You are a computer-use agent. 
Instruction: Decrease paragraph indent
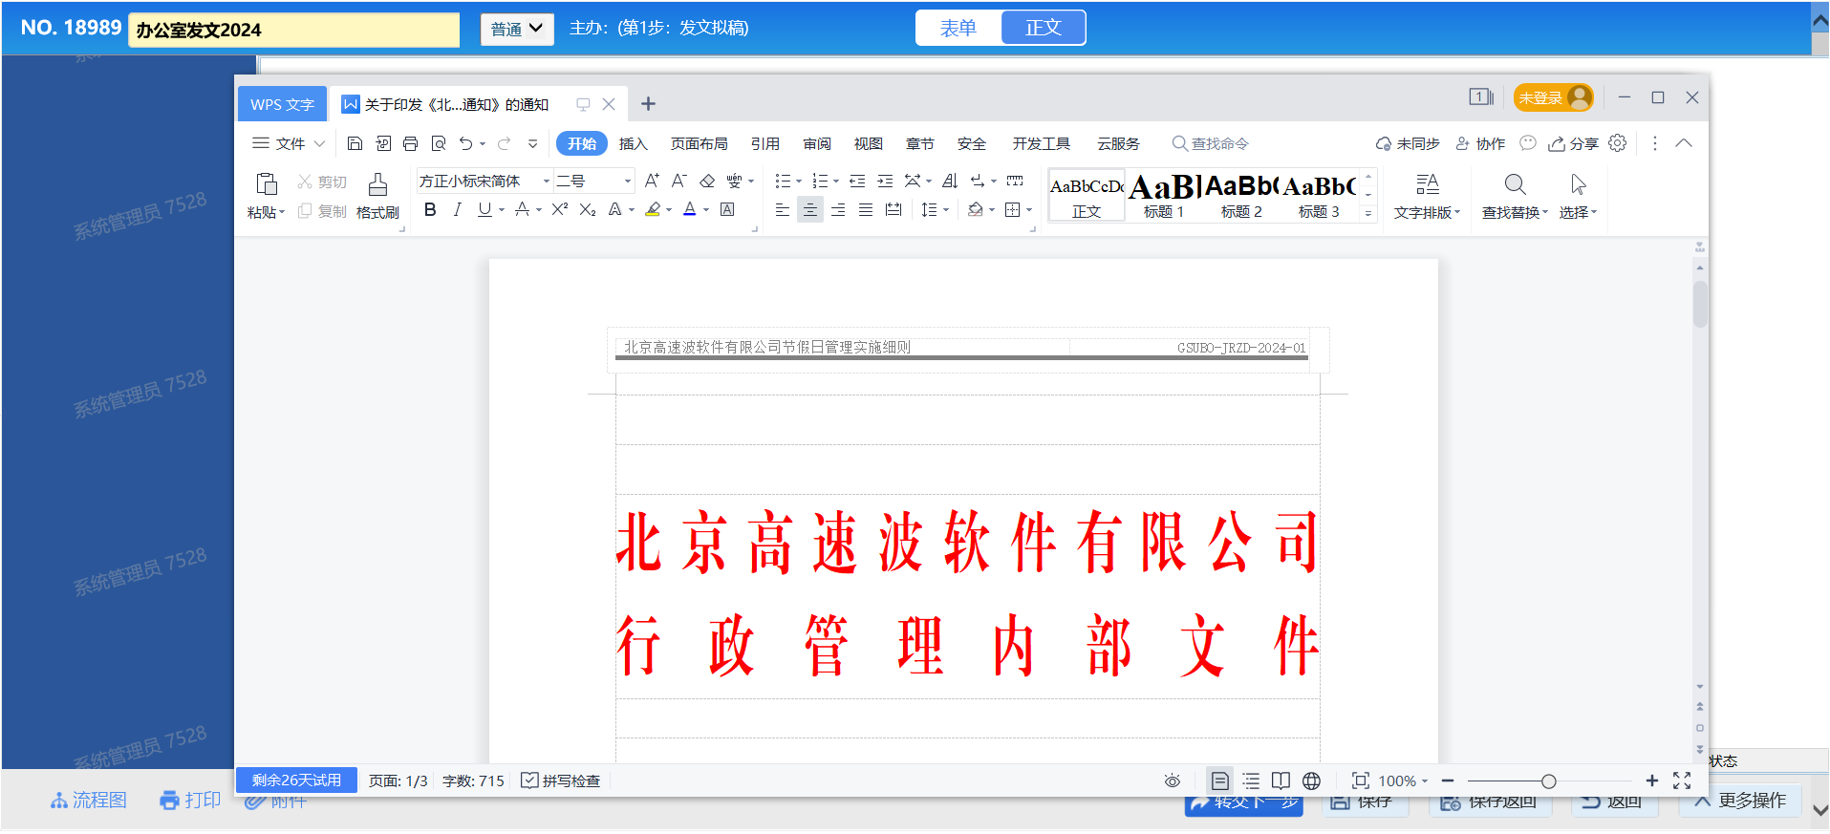click(857, 181)
